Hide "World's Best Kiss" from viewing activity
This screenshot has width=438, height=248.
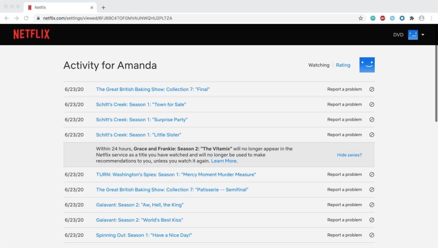(x=371, y=220)
